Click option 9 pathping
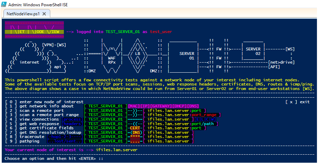Viewport: 318px width, 163px height. (22, 141)
